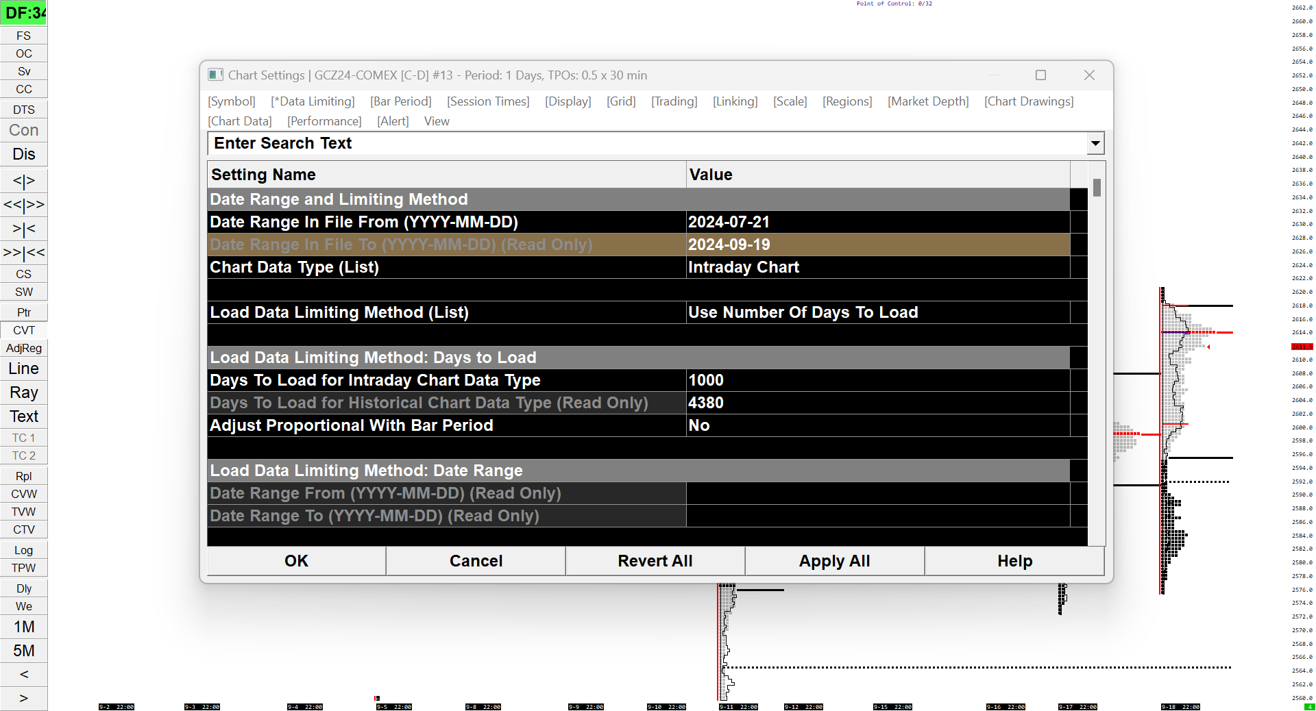The width and height of the screenshot is (1316, 711).
Task: Click the CS toolbar button
Action: 23,274
